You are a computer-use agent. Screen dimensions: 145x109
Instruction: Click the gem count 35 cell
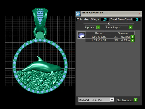tap(116, 40)
